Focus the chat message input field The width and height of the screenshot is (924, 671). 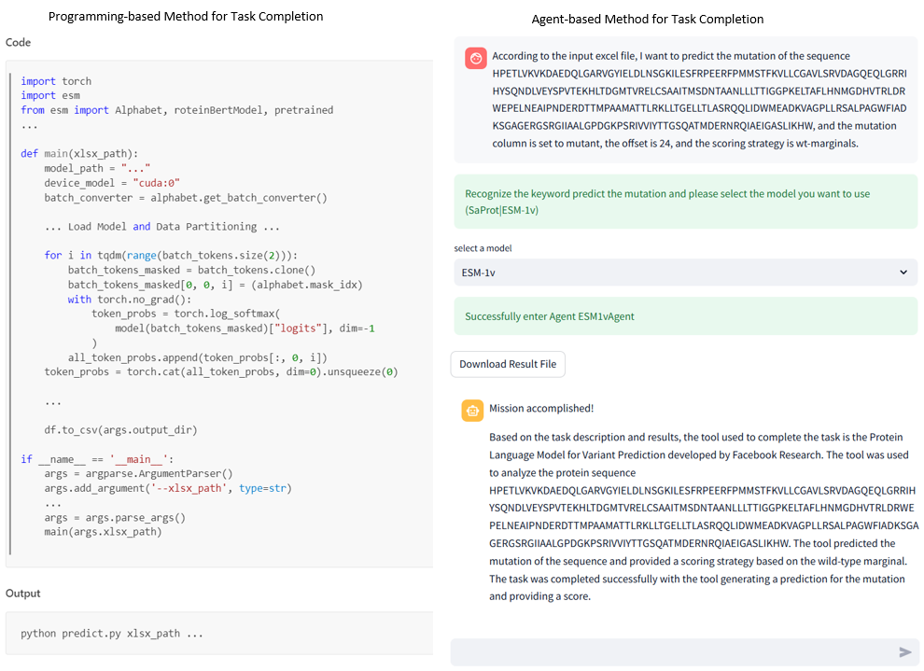[x=672, y=651]
